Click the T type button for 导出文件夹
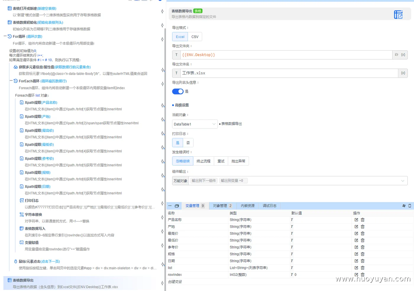This screenshot has height=291, width=414. pyautogui.click(x=177, y=55)
